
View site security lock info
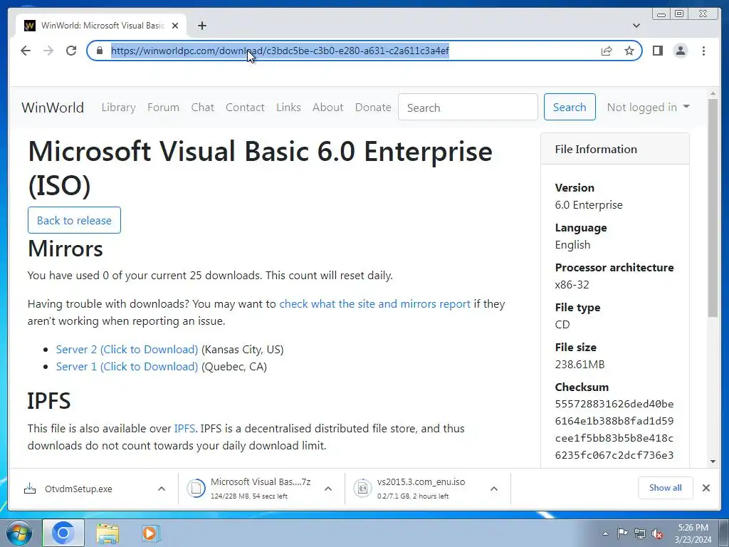[100, 51]
